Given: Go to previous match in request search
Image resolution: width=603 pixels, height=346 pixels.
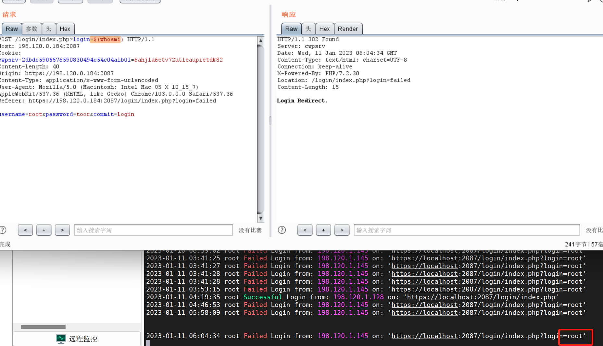Looking at the screenshot, I should pyautogui.click(x=25, y=230).
